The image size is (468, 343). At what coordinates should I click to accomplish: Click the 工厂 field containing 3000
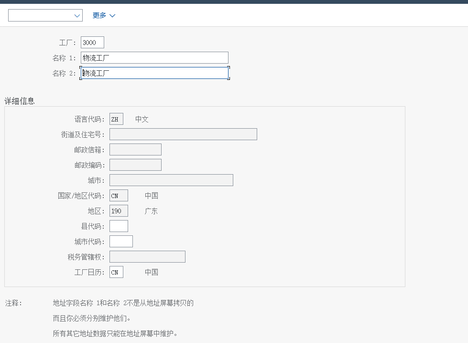92,43
